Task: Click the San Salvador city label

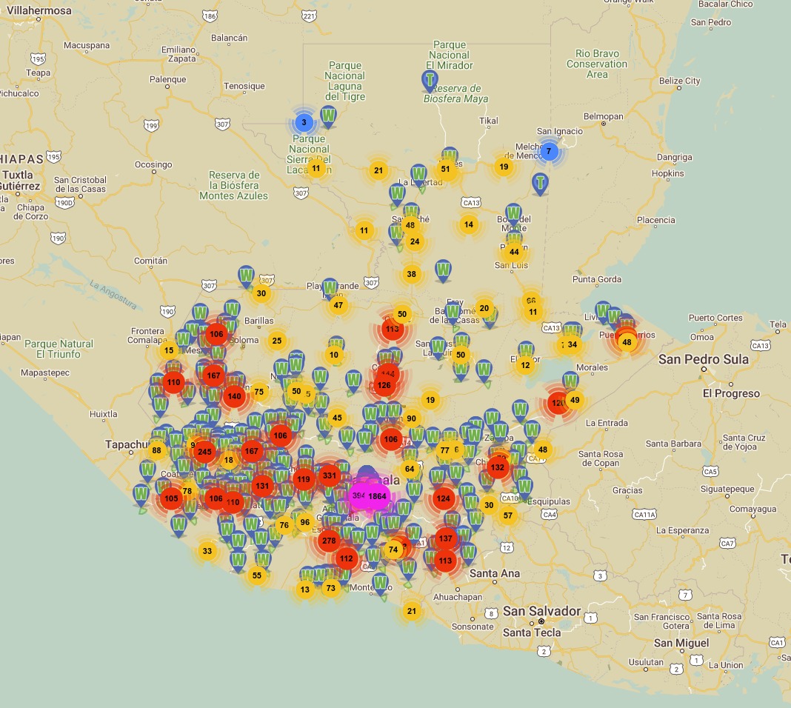Action: [541, 611]
